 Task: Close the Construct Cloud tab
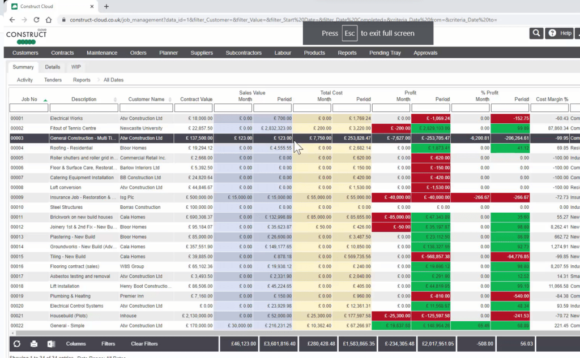92,6
